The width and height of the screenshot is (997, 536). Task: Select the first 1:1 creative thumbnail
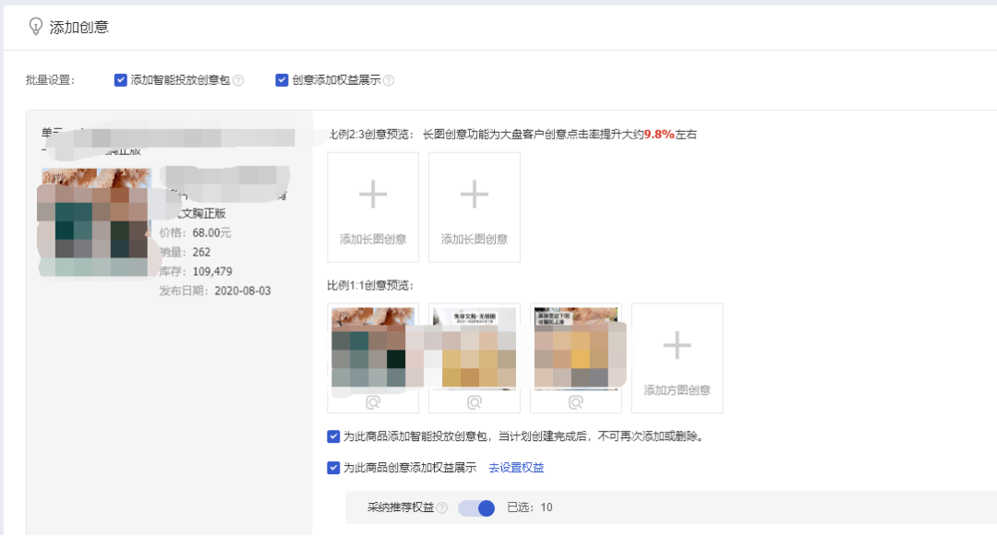(373, 346)
